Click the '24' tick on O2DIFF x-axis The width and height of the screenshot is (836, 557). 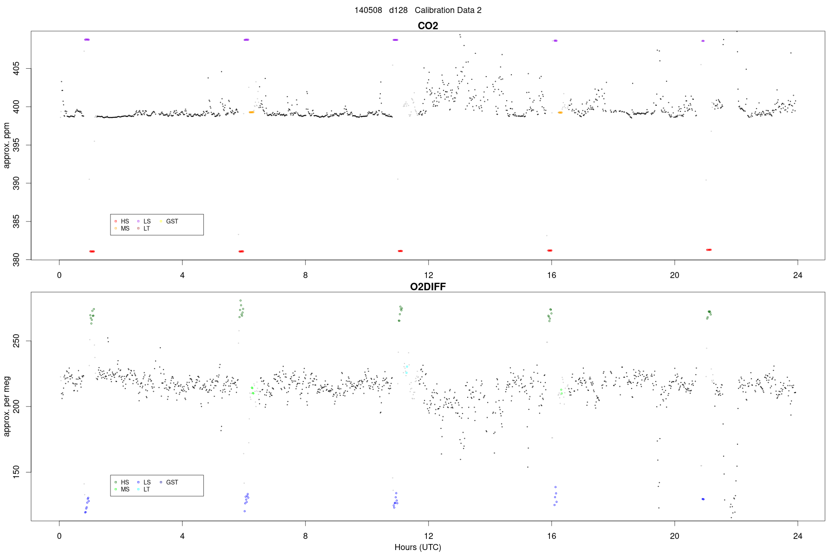click(797, 536)
